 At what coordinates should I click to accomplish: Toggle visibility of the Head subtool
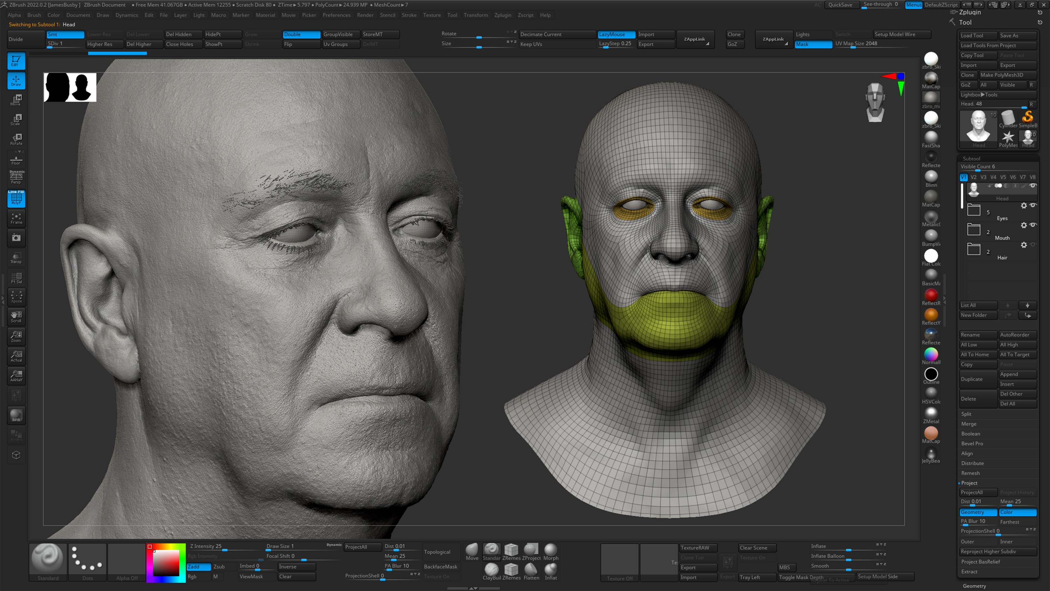coord(1034,186)
